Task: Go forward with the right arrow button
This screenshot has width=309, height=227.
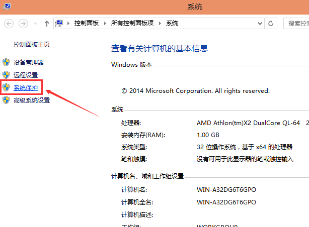Action: tap(23, 24)
